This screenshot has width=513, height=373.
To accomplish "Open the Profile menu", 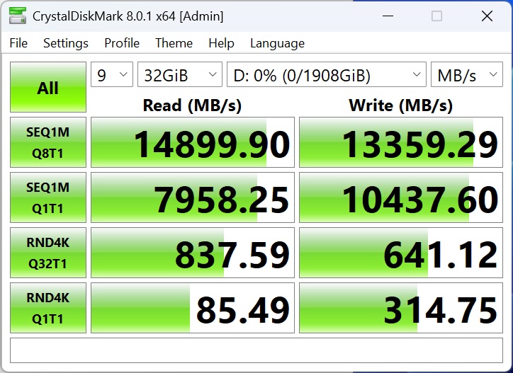I will point(122,43).
